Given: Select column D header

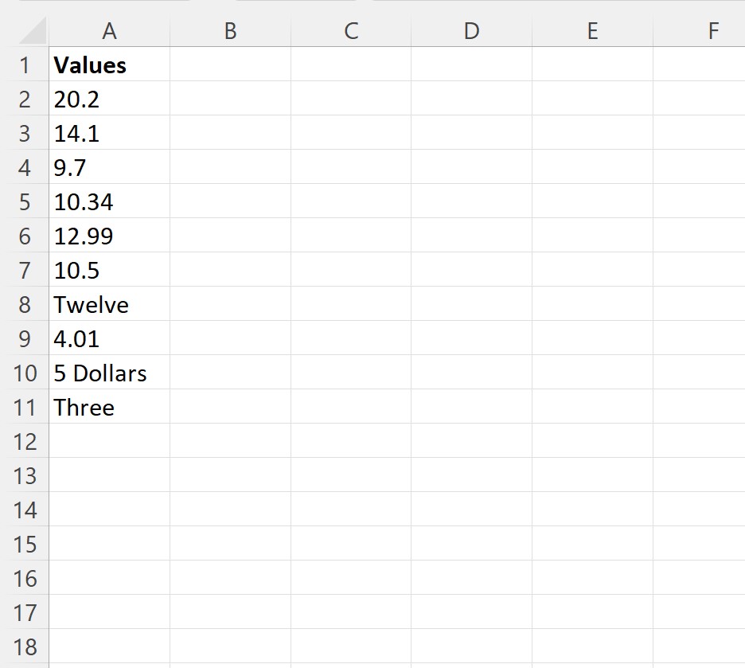Looking at the screenshot, I should (472, 31).
